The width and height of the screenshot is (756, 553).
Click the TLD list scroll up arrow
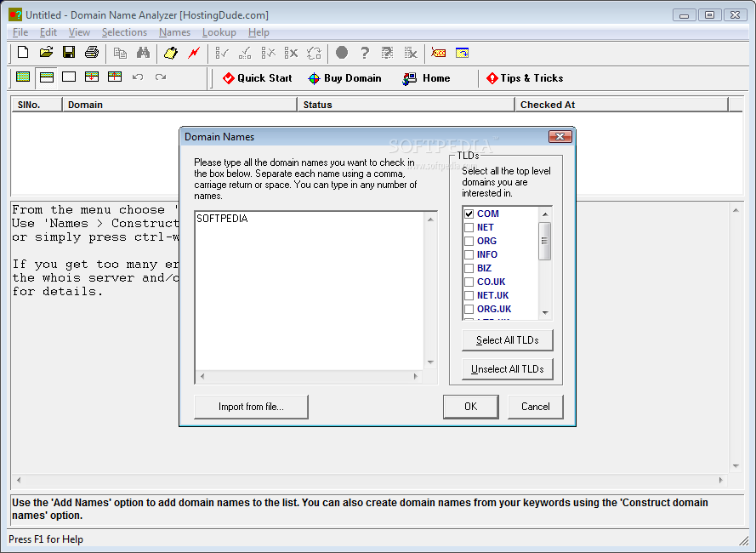click(x=545, y=214)
